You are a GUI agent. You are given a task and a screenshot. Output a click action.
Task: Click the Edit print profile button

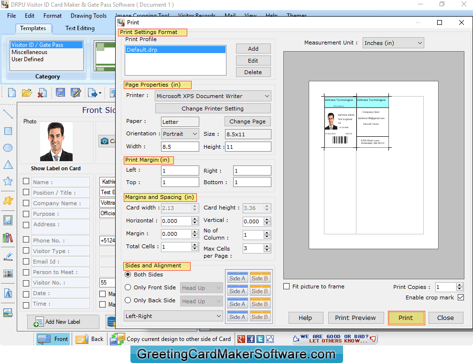(253, 61)
